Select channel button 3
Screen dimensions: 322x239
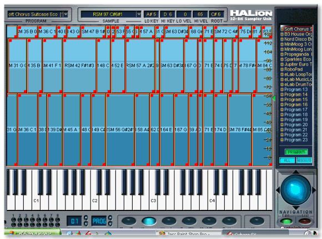(26, 220)
